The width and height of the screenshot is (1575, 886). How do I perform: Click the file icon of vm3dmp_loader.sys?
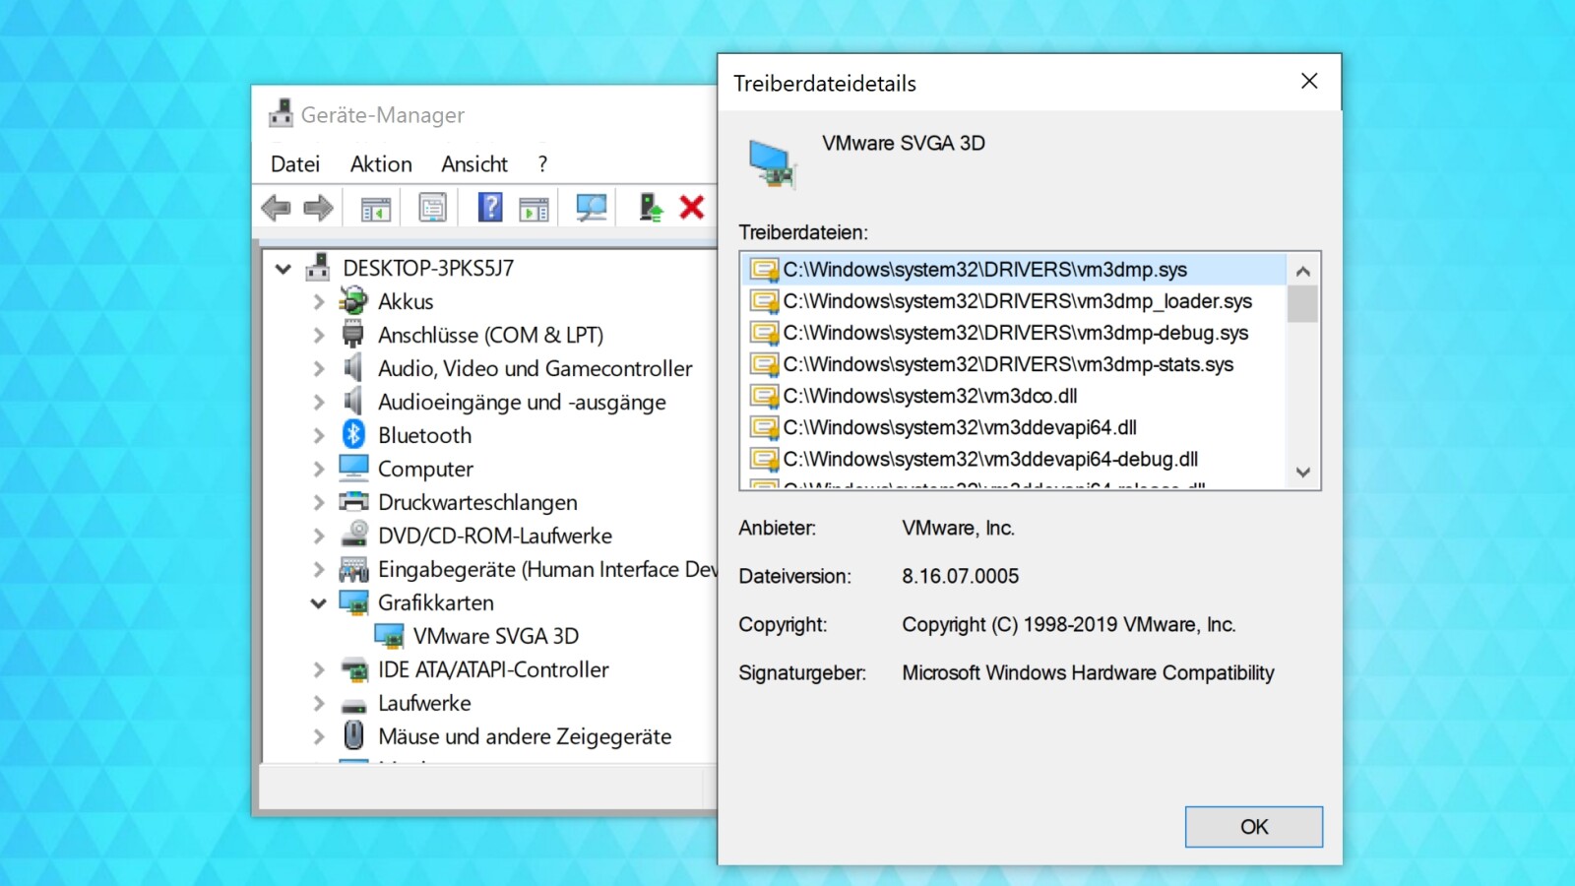coord(764,301)
